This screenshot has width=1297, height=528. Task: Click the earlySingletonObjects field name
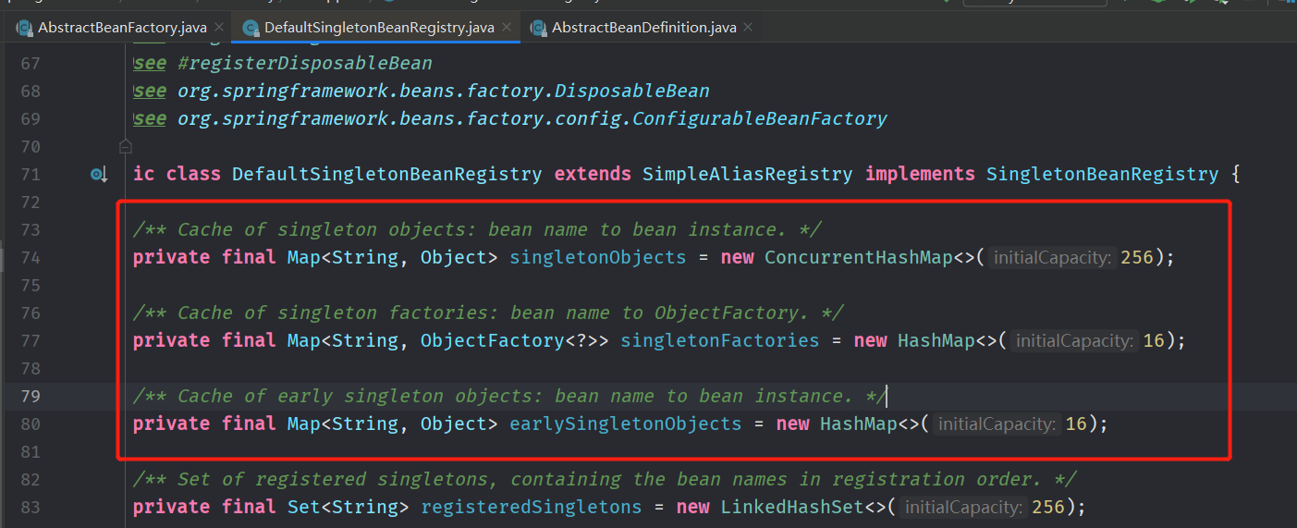click(x=626, y=424)
